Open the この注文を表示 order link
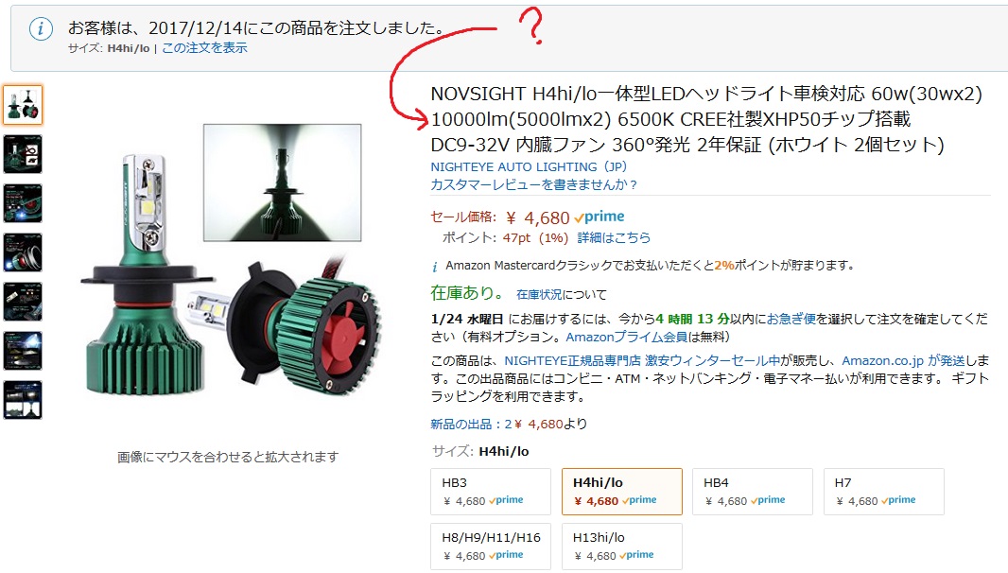 pyautogui.click(x=204, y=48)
